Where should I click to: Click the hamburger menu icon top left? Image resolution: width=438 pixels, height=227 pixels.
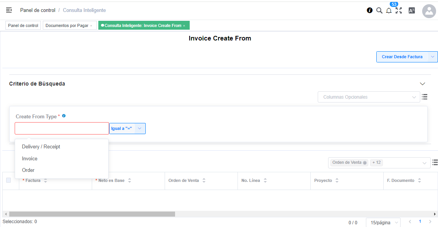pyautogui.click(x=8, y=10)
